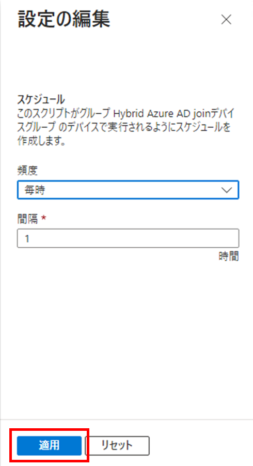The width and height of the screenshot is (253, 466).
Task: Click the 時間 unit label under input
Action: pos(229,256)
